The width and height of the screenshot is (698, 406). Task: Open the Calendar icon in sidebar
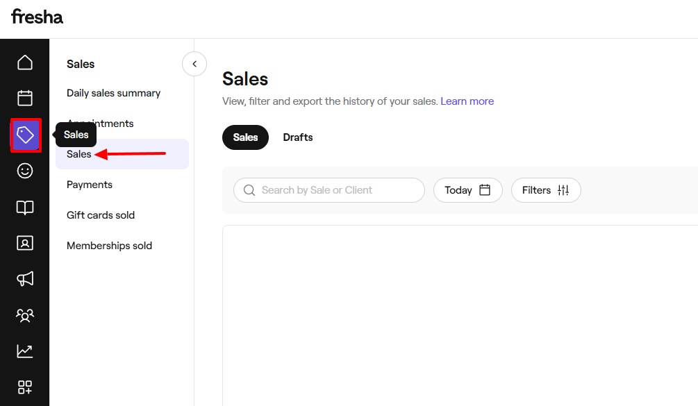click(25, 99)
